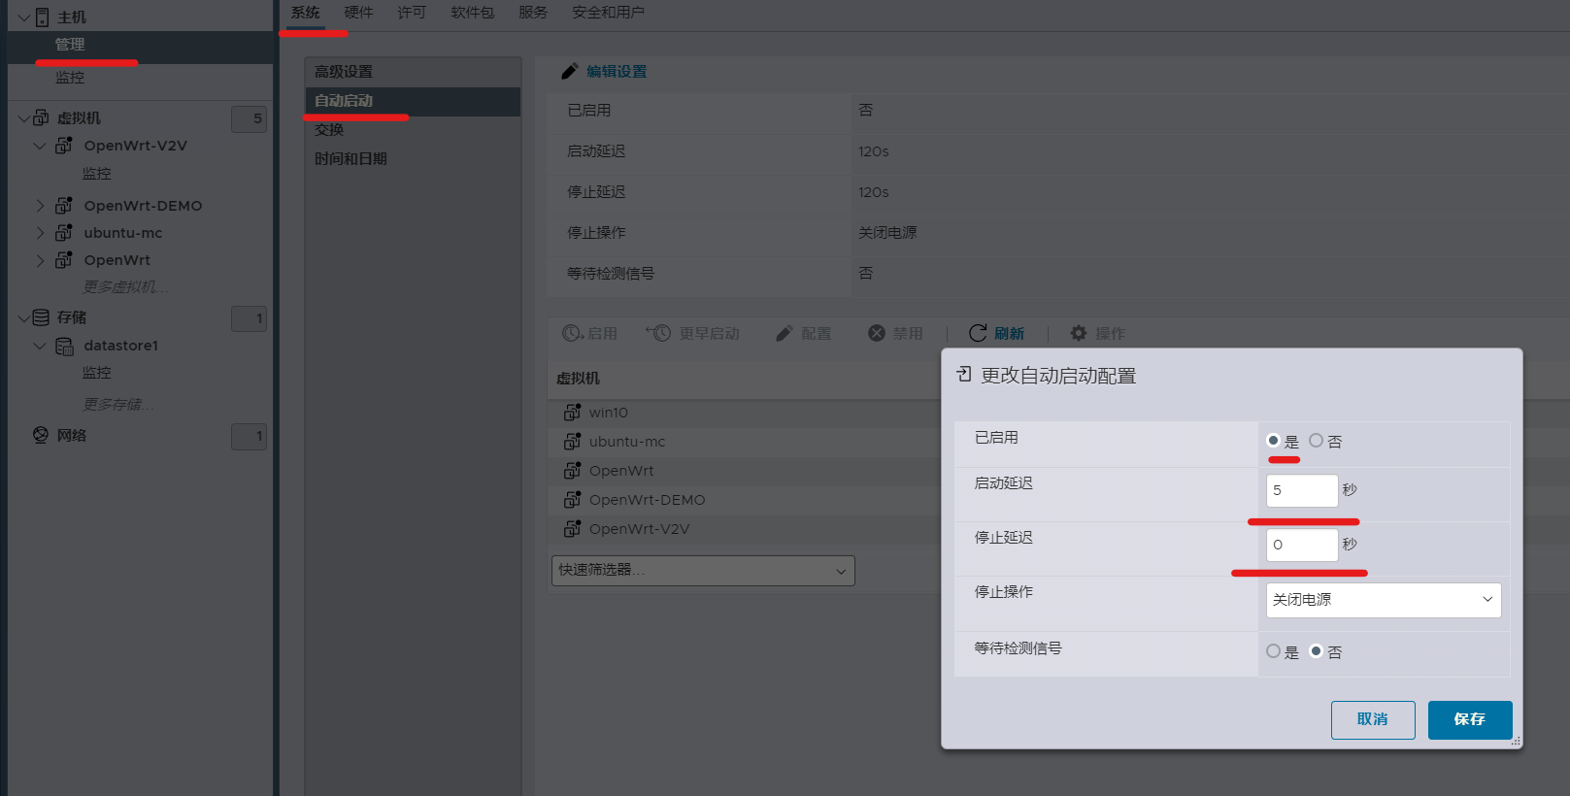The image size is (1570, 796).
Task: Expand the ubuntu-mc tree node
Action: click(40, 233)
